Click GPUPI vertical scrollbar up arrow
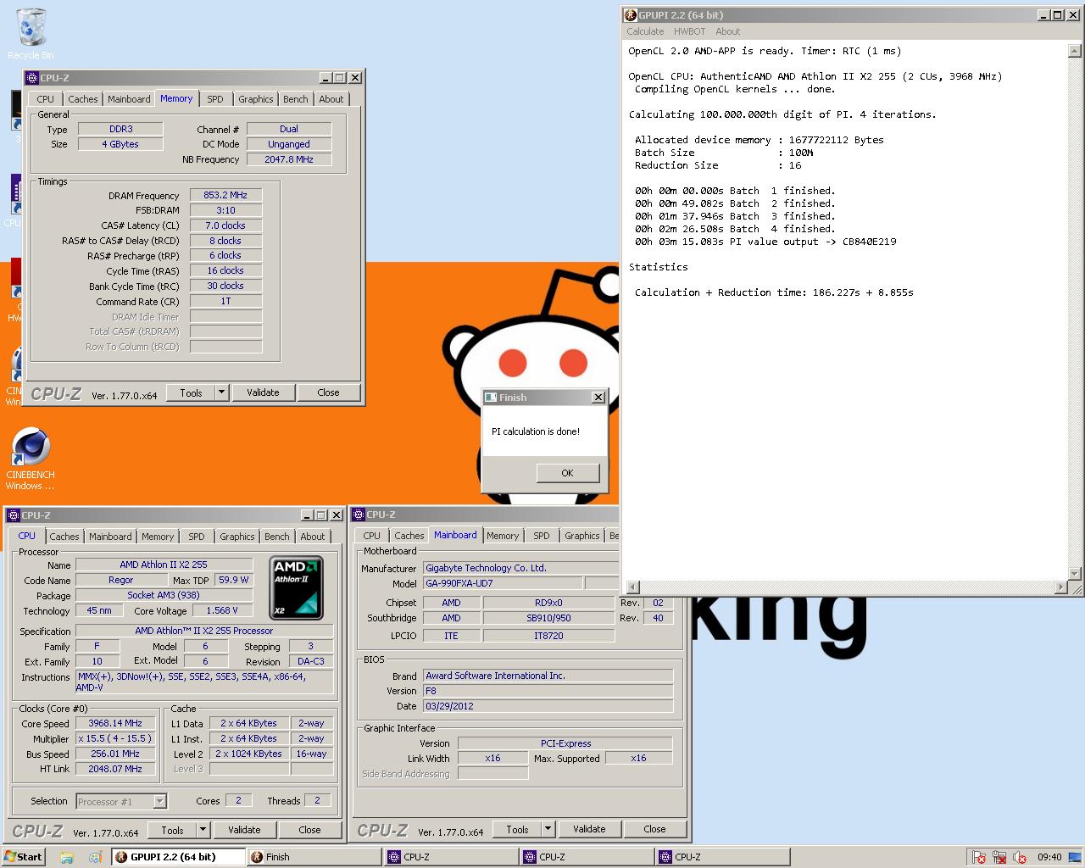 [1075, 51]
